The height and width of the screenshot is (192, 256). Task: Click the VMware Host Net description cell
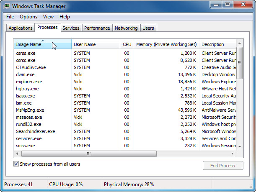click(x=219, y=89)
